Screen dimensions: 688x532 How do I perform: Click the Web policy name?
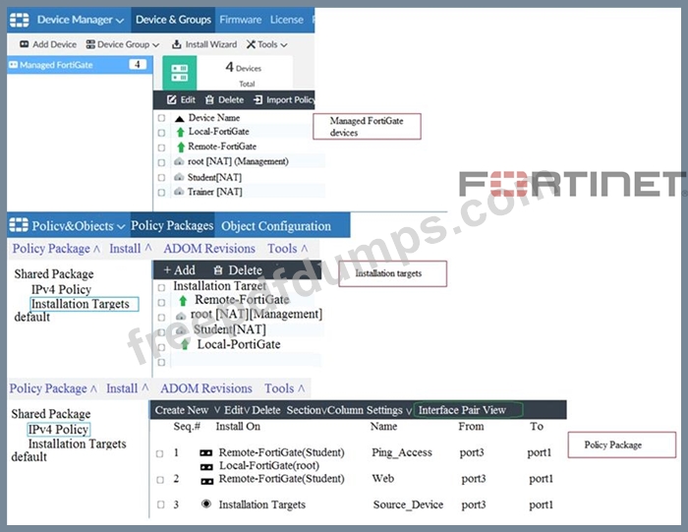pyautogui.click(x=383, y=479)
